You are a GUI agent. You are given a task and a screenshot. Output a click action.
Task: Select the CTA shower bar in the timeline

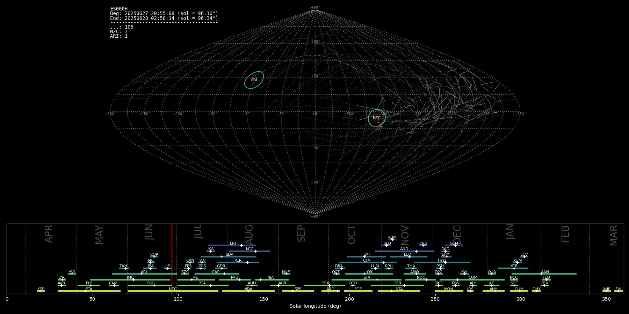367,262
